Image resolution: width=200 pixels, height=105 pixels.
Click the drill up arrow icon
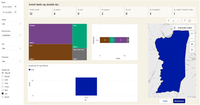169,21
